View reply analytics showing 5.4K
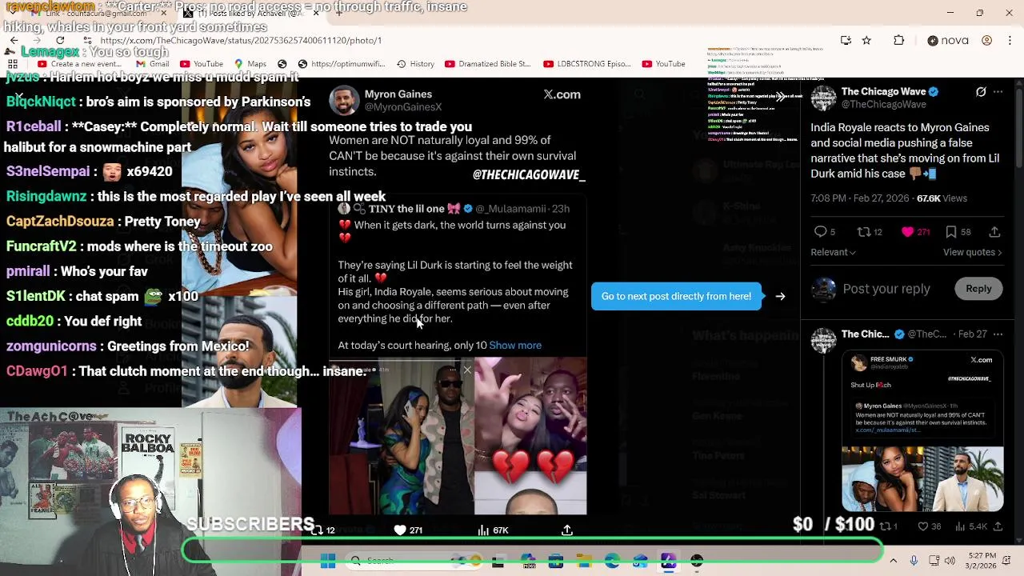 972,526
